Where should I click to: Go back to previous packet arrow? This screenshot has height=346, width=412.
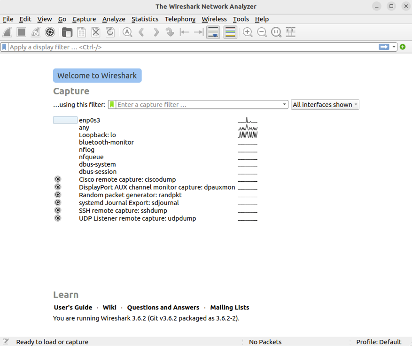(x=141, y=32)
